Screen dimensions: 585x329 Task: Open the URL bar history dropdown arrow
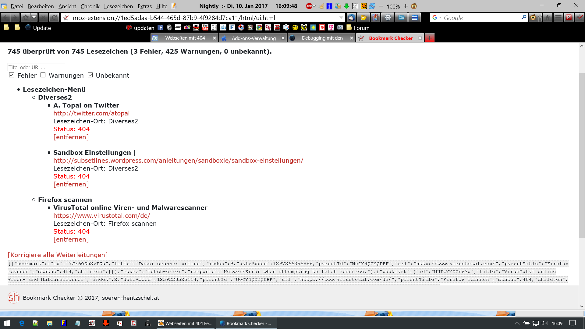[341, 18]
